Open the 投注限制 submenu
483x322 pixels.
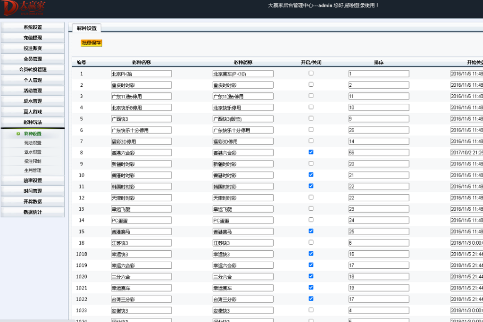33,161
